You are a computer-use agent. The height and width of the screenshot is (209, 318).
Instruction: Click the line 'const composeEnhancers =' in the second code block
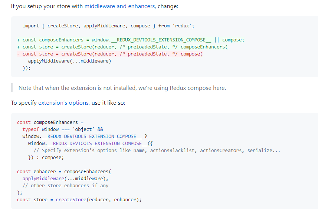(x=50, y=122)
